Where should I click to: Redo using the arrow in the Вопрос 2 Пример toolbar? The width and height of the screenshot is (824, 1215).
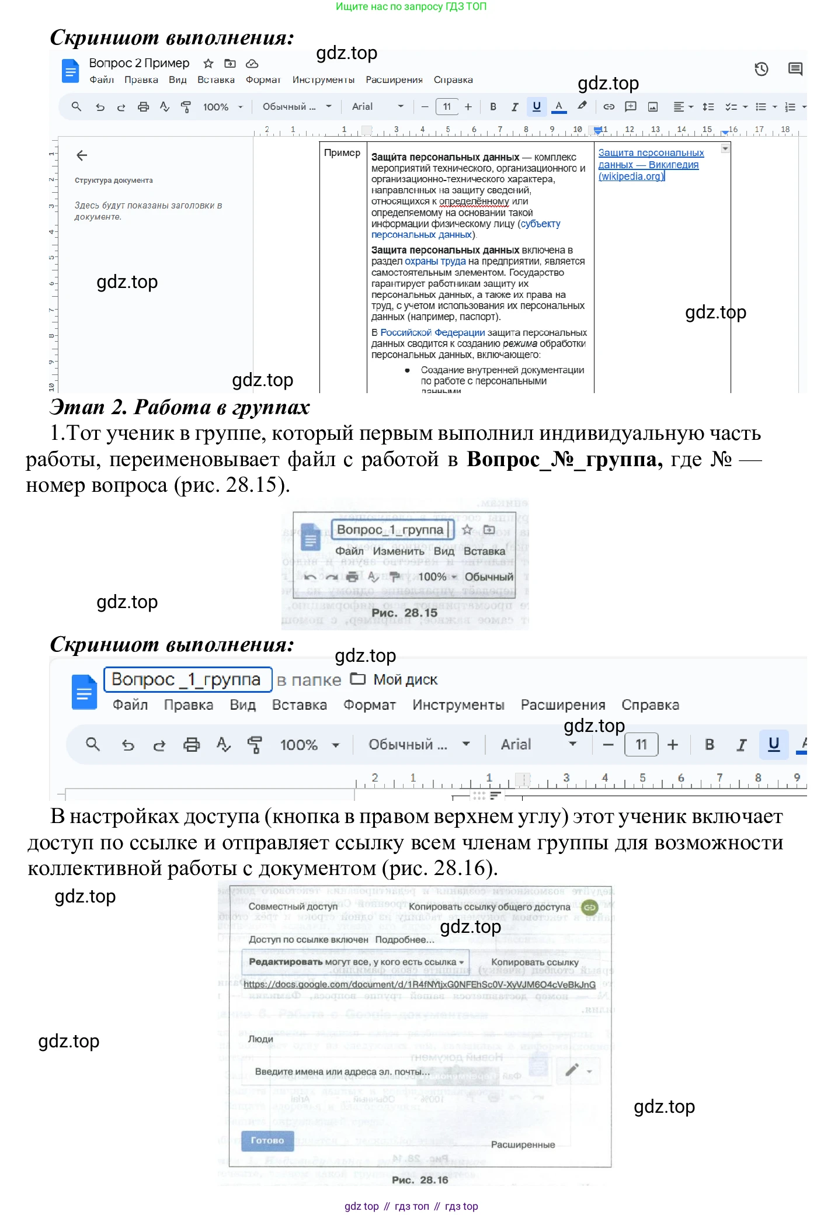click(x=121, y=107)
